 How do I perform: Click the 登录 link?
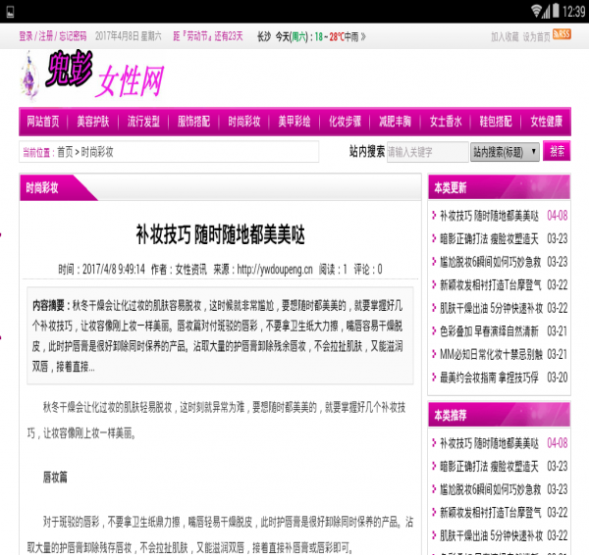[x=26, y=36]
